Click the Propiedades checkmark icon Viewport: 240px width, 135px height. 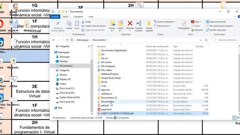click(x=184, y=23)
